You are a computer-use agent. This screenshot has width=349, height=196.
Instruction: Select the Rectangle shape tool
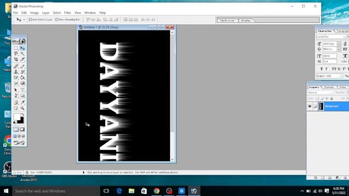(22, 96)
